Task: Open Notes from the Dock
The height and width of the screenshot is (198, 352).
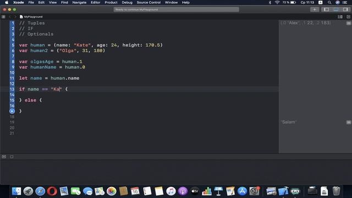Action: [159, 191]
